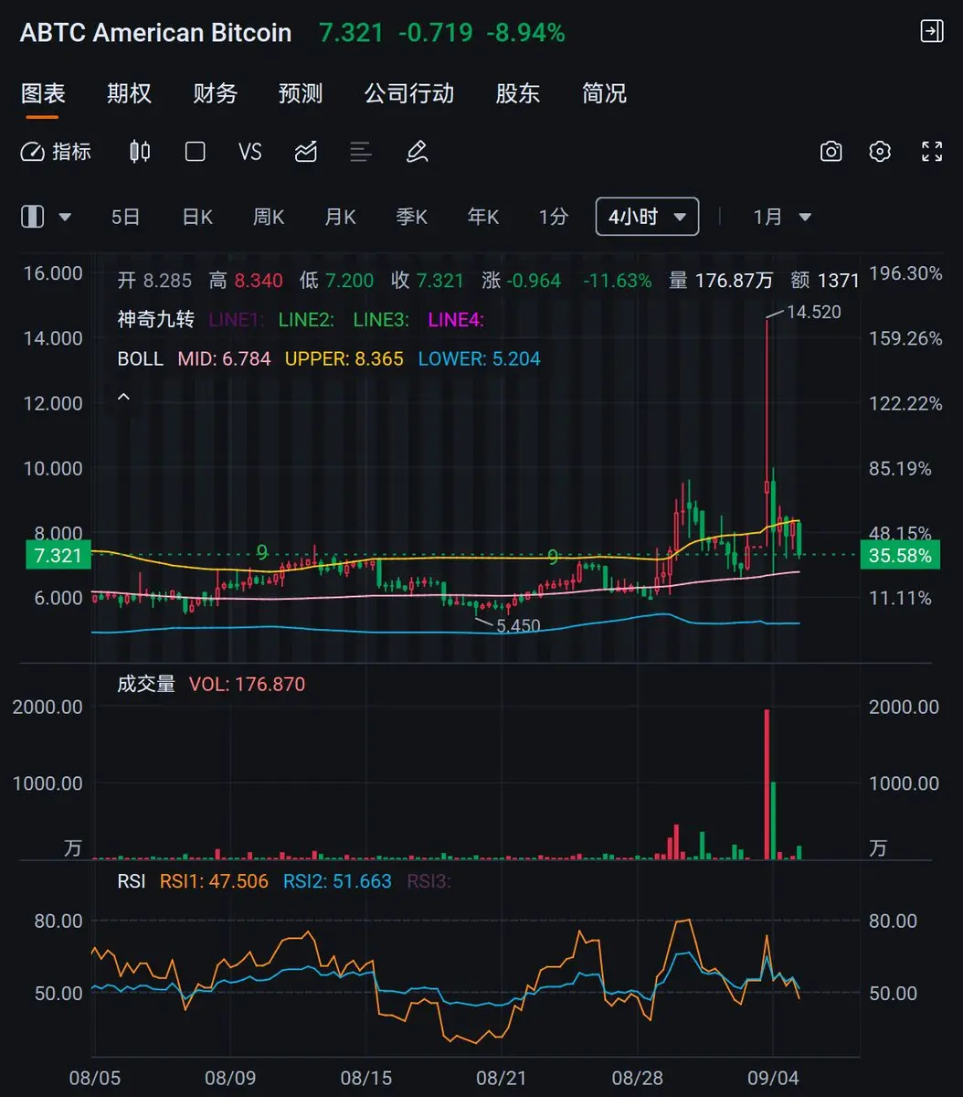Click the layout split panel icon
Screen dimensions: 963x1097
33,217
